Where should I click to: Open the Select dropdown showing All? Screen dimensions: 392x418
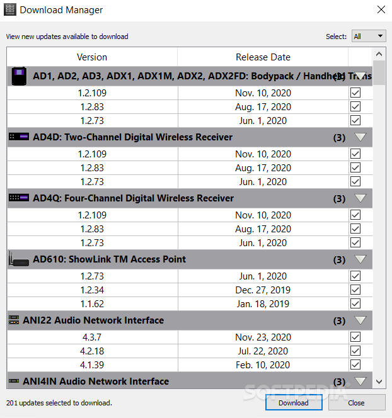tap(369, 36)
